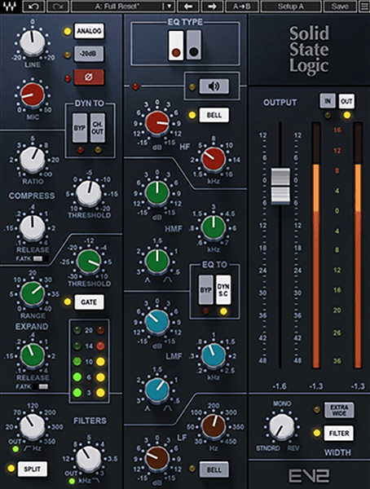Click the red MIC gain knob

click(x=32, y=95)
